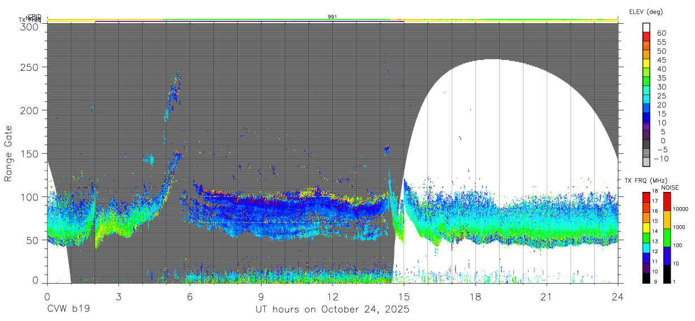The height and width of the screenshot is (321, 695).
Task: Click the '100' y-axis tick label
Action: pyautogui.click(x=31, y=196)
